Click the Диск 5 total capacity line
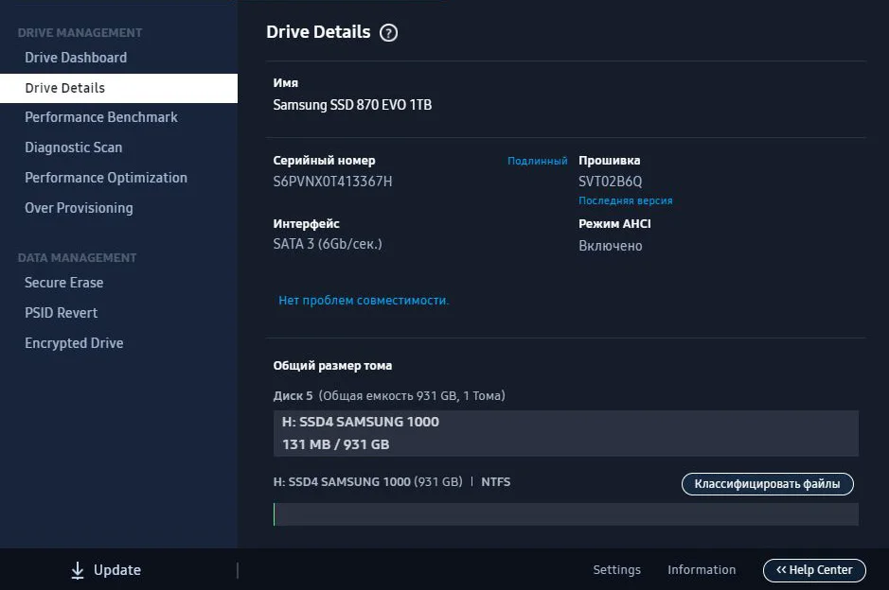The height and width of the screenshot is (590, 889). (389, 396)
